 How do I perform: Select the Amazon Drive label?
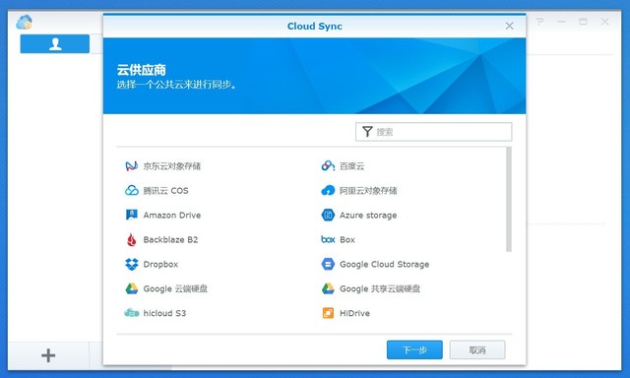(x=172, y=215)
